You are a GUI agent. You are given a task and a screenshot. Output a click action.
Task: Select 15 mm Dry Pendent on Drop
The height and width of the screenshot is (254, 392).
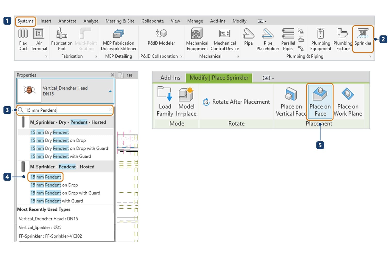tap(58, 140)
